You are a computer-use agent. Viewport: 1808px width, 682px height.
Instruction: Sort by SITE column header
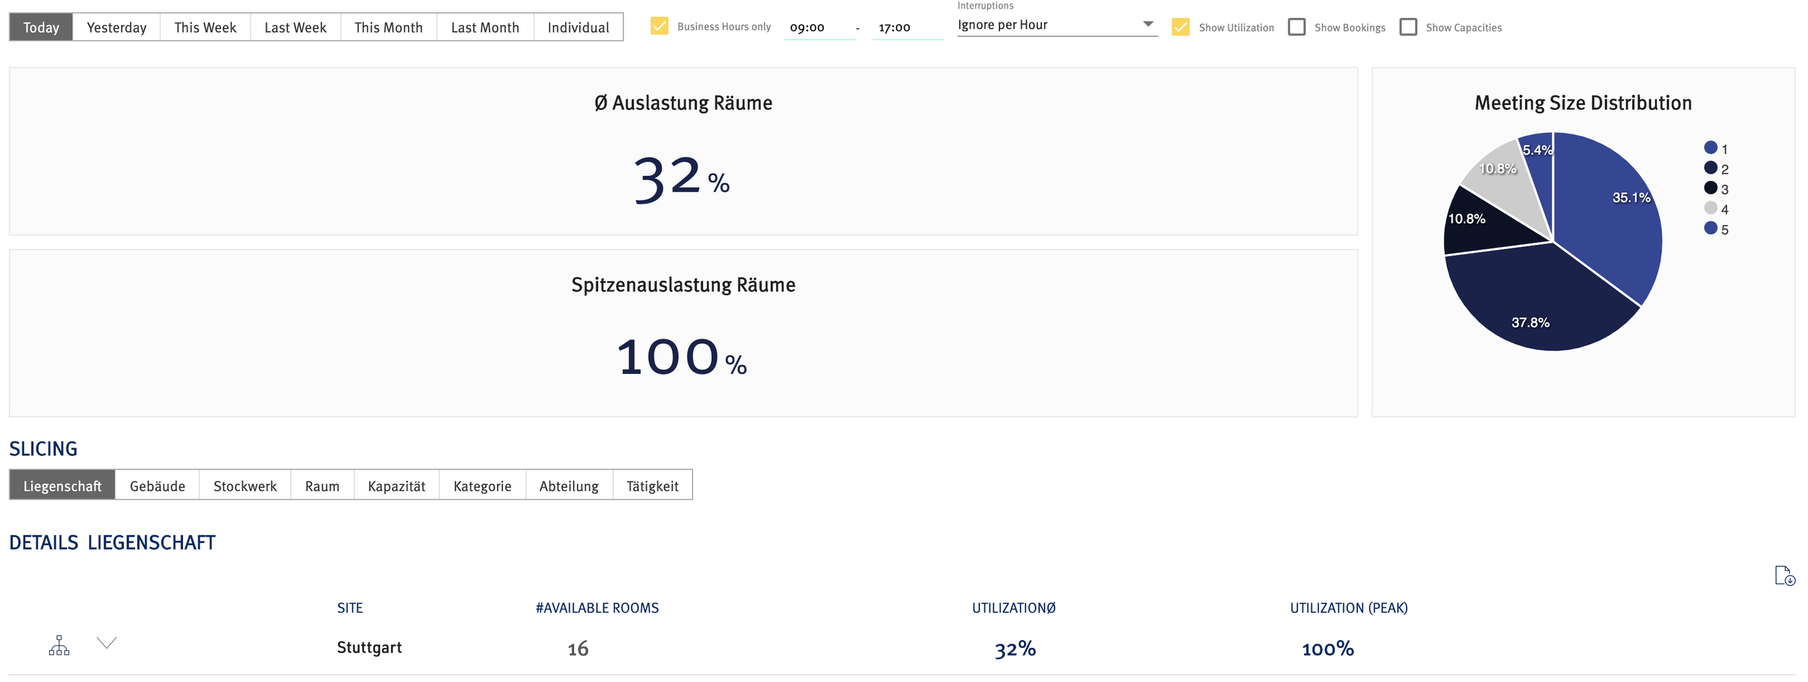(x=350, y=608)
